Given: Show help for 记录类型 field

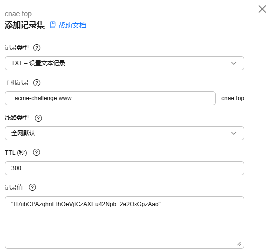Looking at the screenshot, I should [x=37, y=48].
